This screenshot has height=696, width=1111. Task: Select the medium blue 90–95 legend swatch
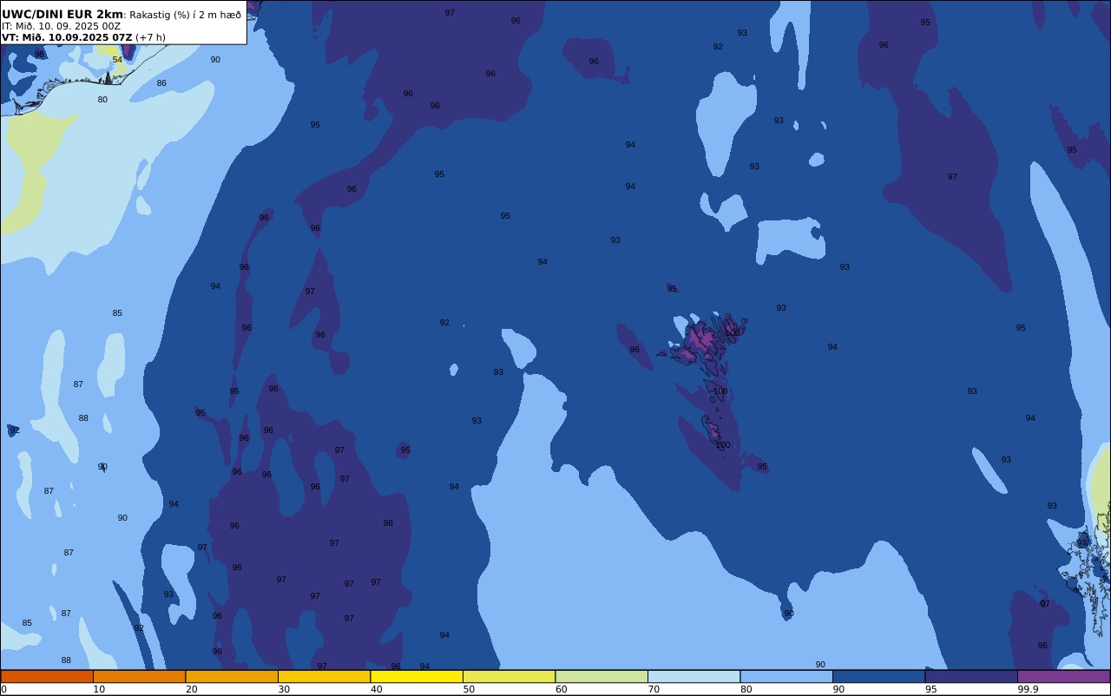coord(878,676)
